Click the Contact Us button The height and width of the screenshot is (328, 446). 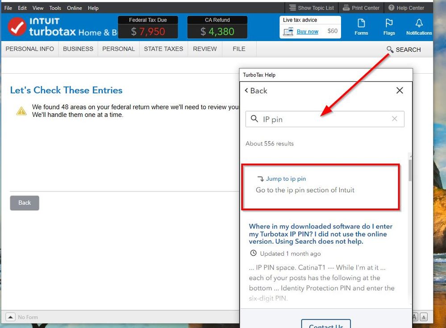click(326, 324)
